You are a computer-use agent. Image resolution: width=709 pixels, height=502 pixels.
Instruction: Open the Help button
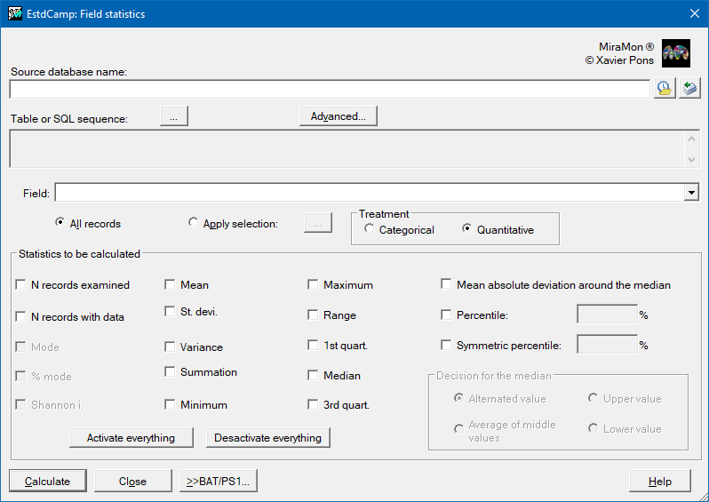tap(659, 481)
